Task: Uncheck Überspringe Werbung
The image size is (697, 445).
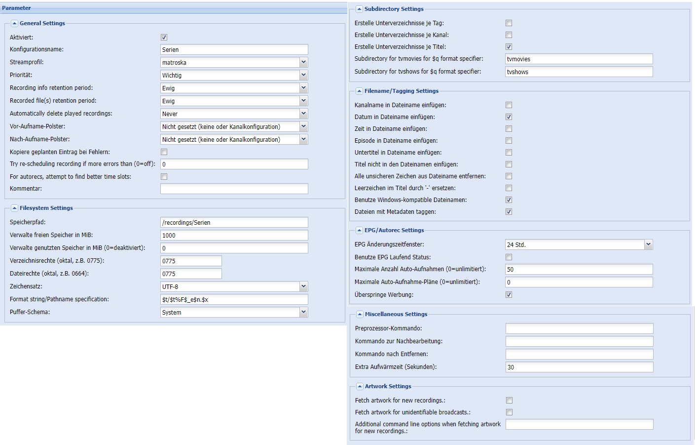Action: click(x=509, y=294)
